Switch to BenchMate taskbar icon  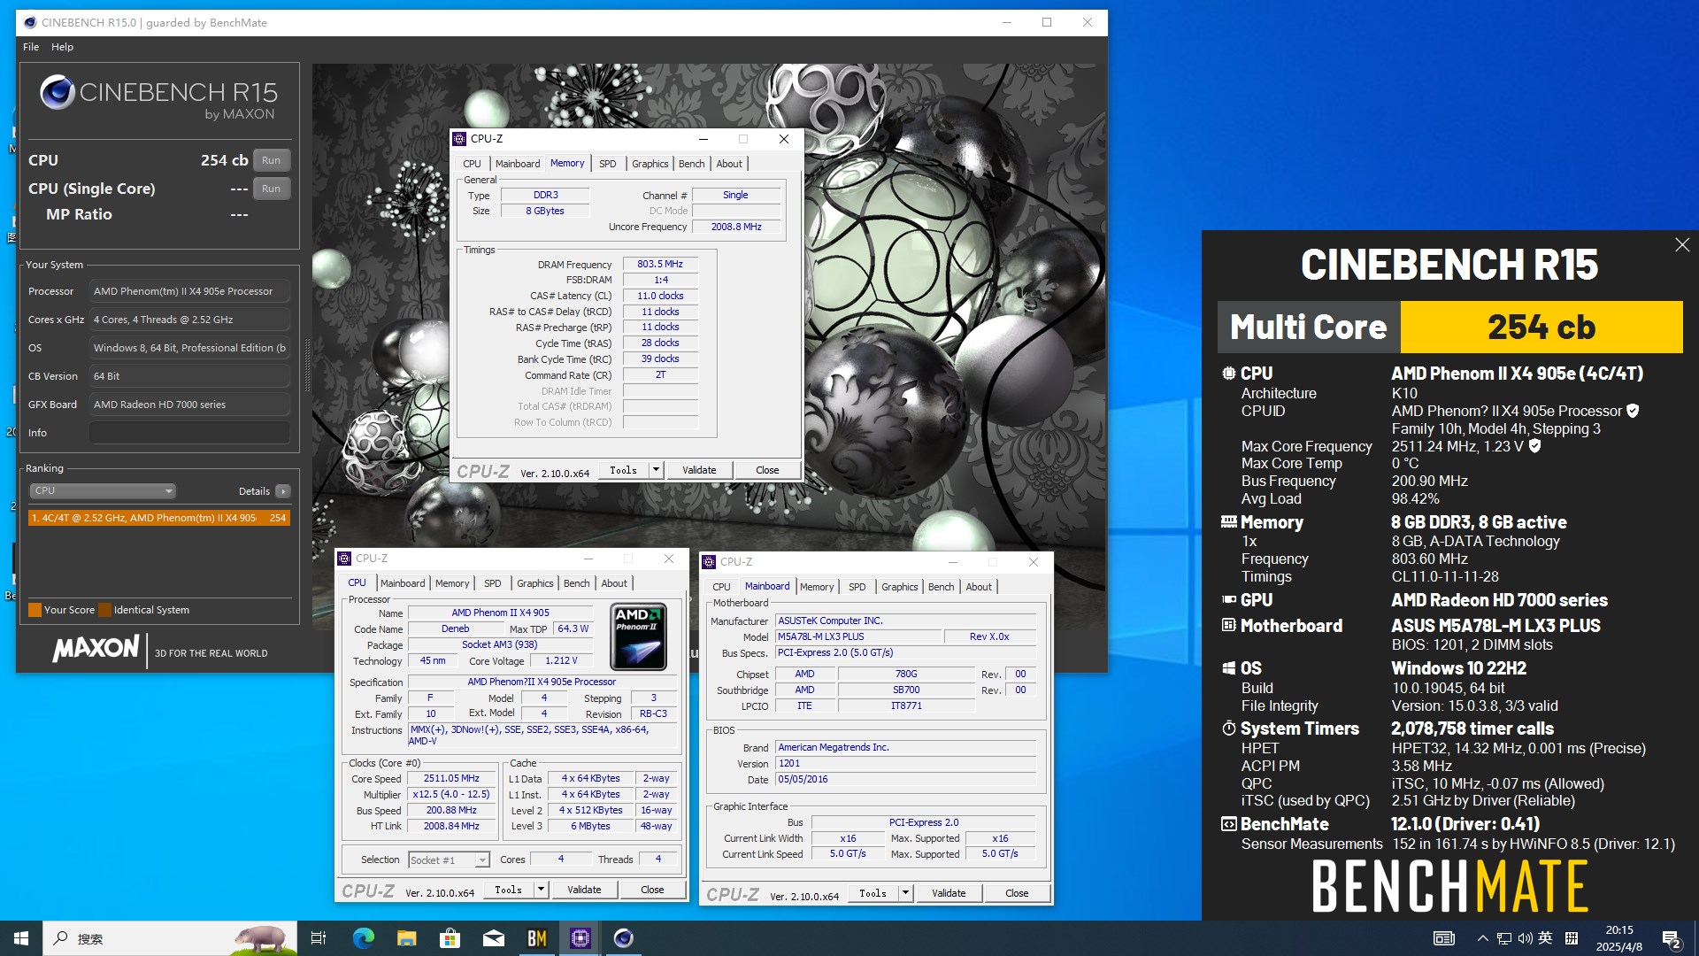coord(537,938)
